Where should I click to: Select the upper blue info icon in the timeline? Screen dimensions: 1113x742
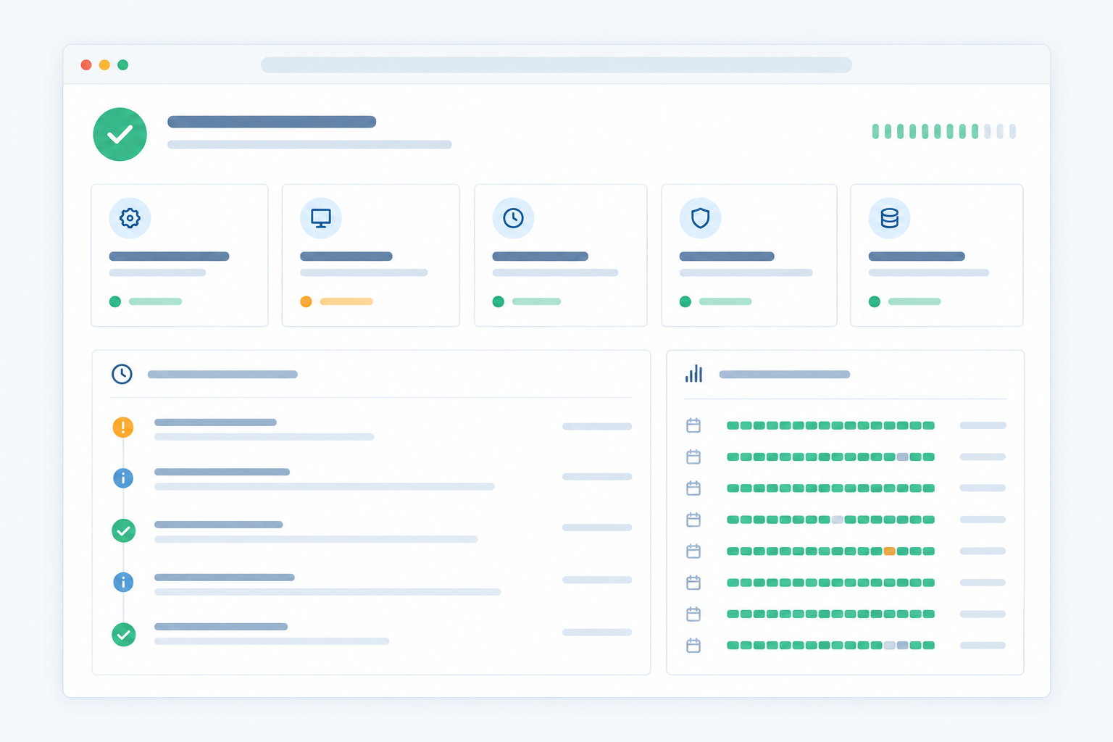[123, 478]
